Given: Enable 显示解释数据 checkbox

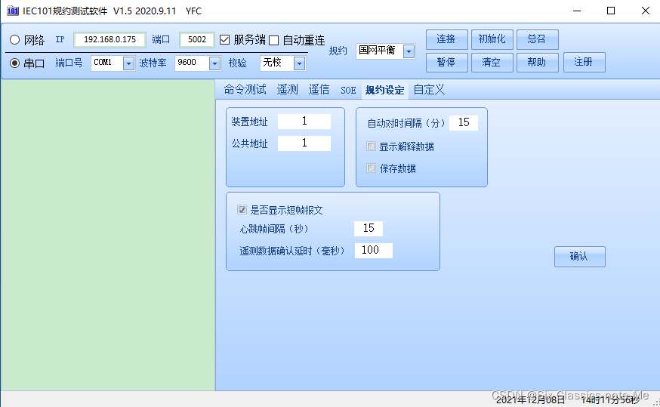Looking at the screenshot, I should click(x=371, y=146).
